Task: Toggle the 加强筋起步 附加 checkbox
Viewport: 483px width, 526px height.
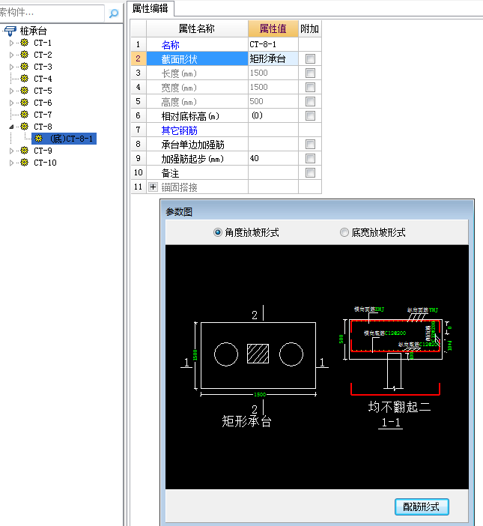Action: click(x=310, y=158)
